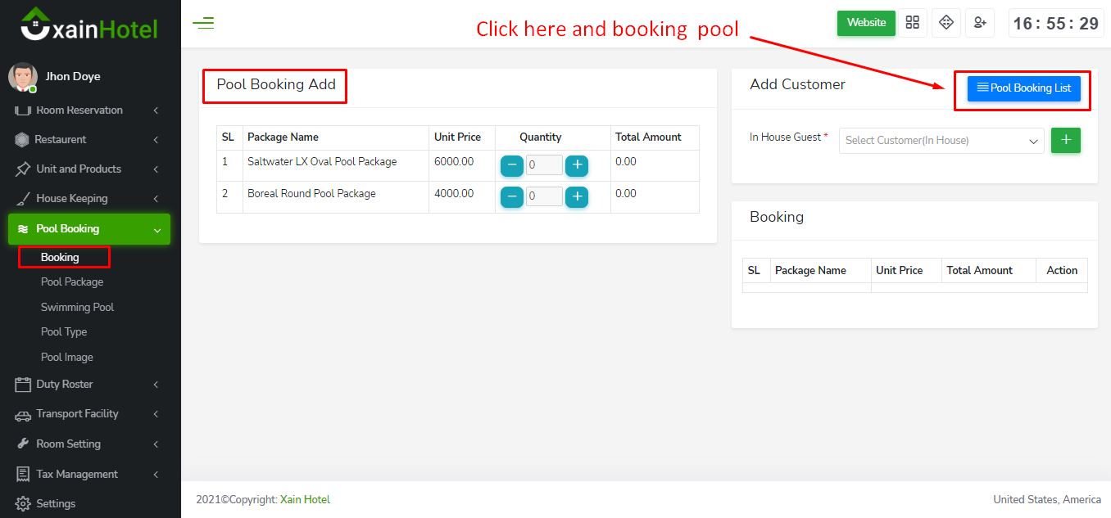
Task: Open the Select Customer (In House) dropdown
Action: pyautogui.click(x=941, y=141)
